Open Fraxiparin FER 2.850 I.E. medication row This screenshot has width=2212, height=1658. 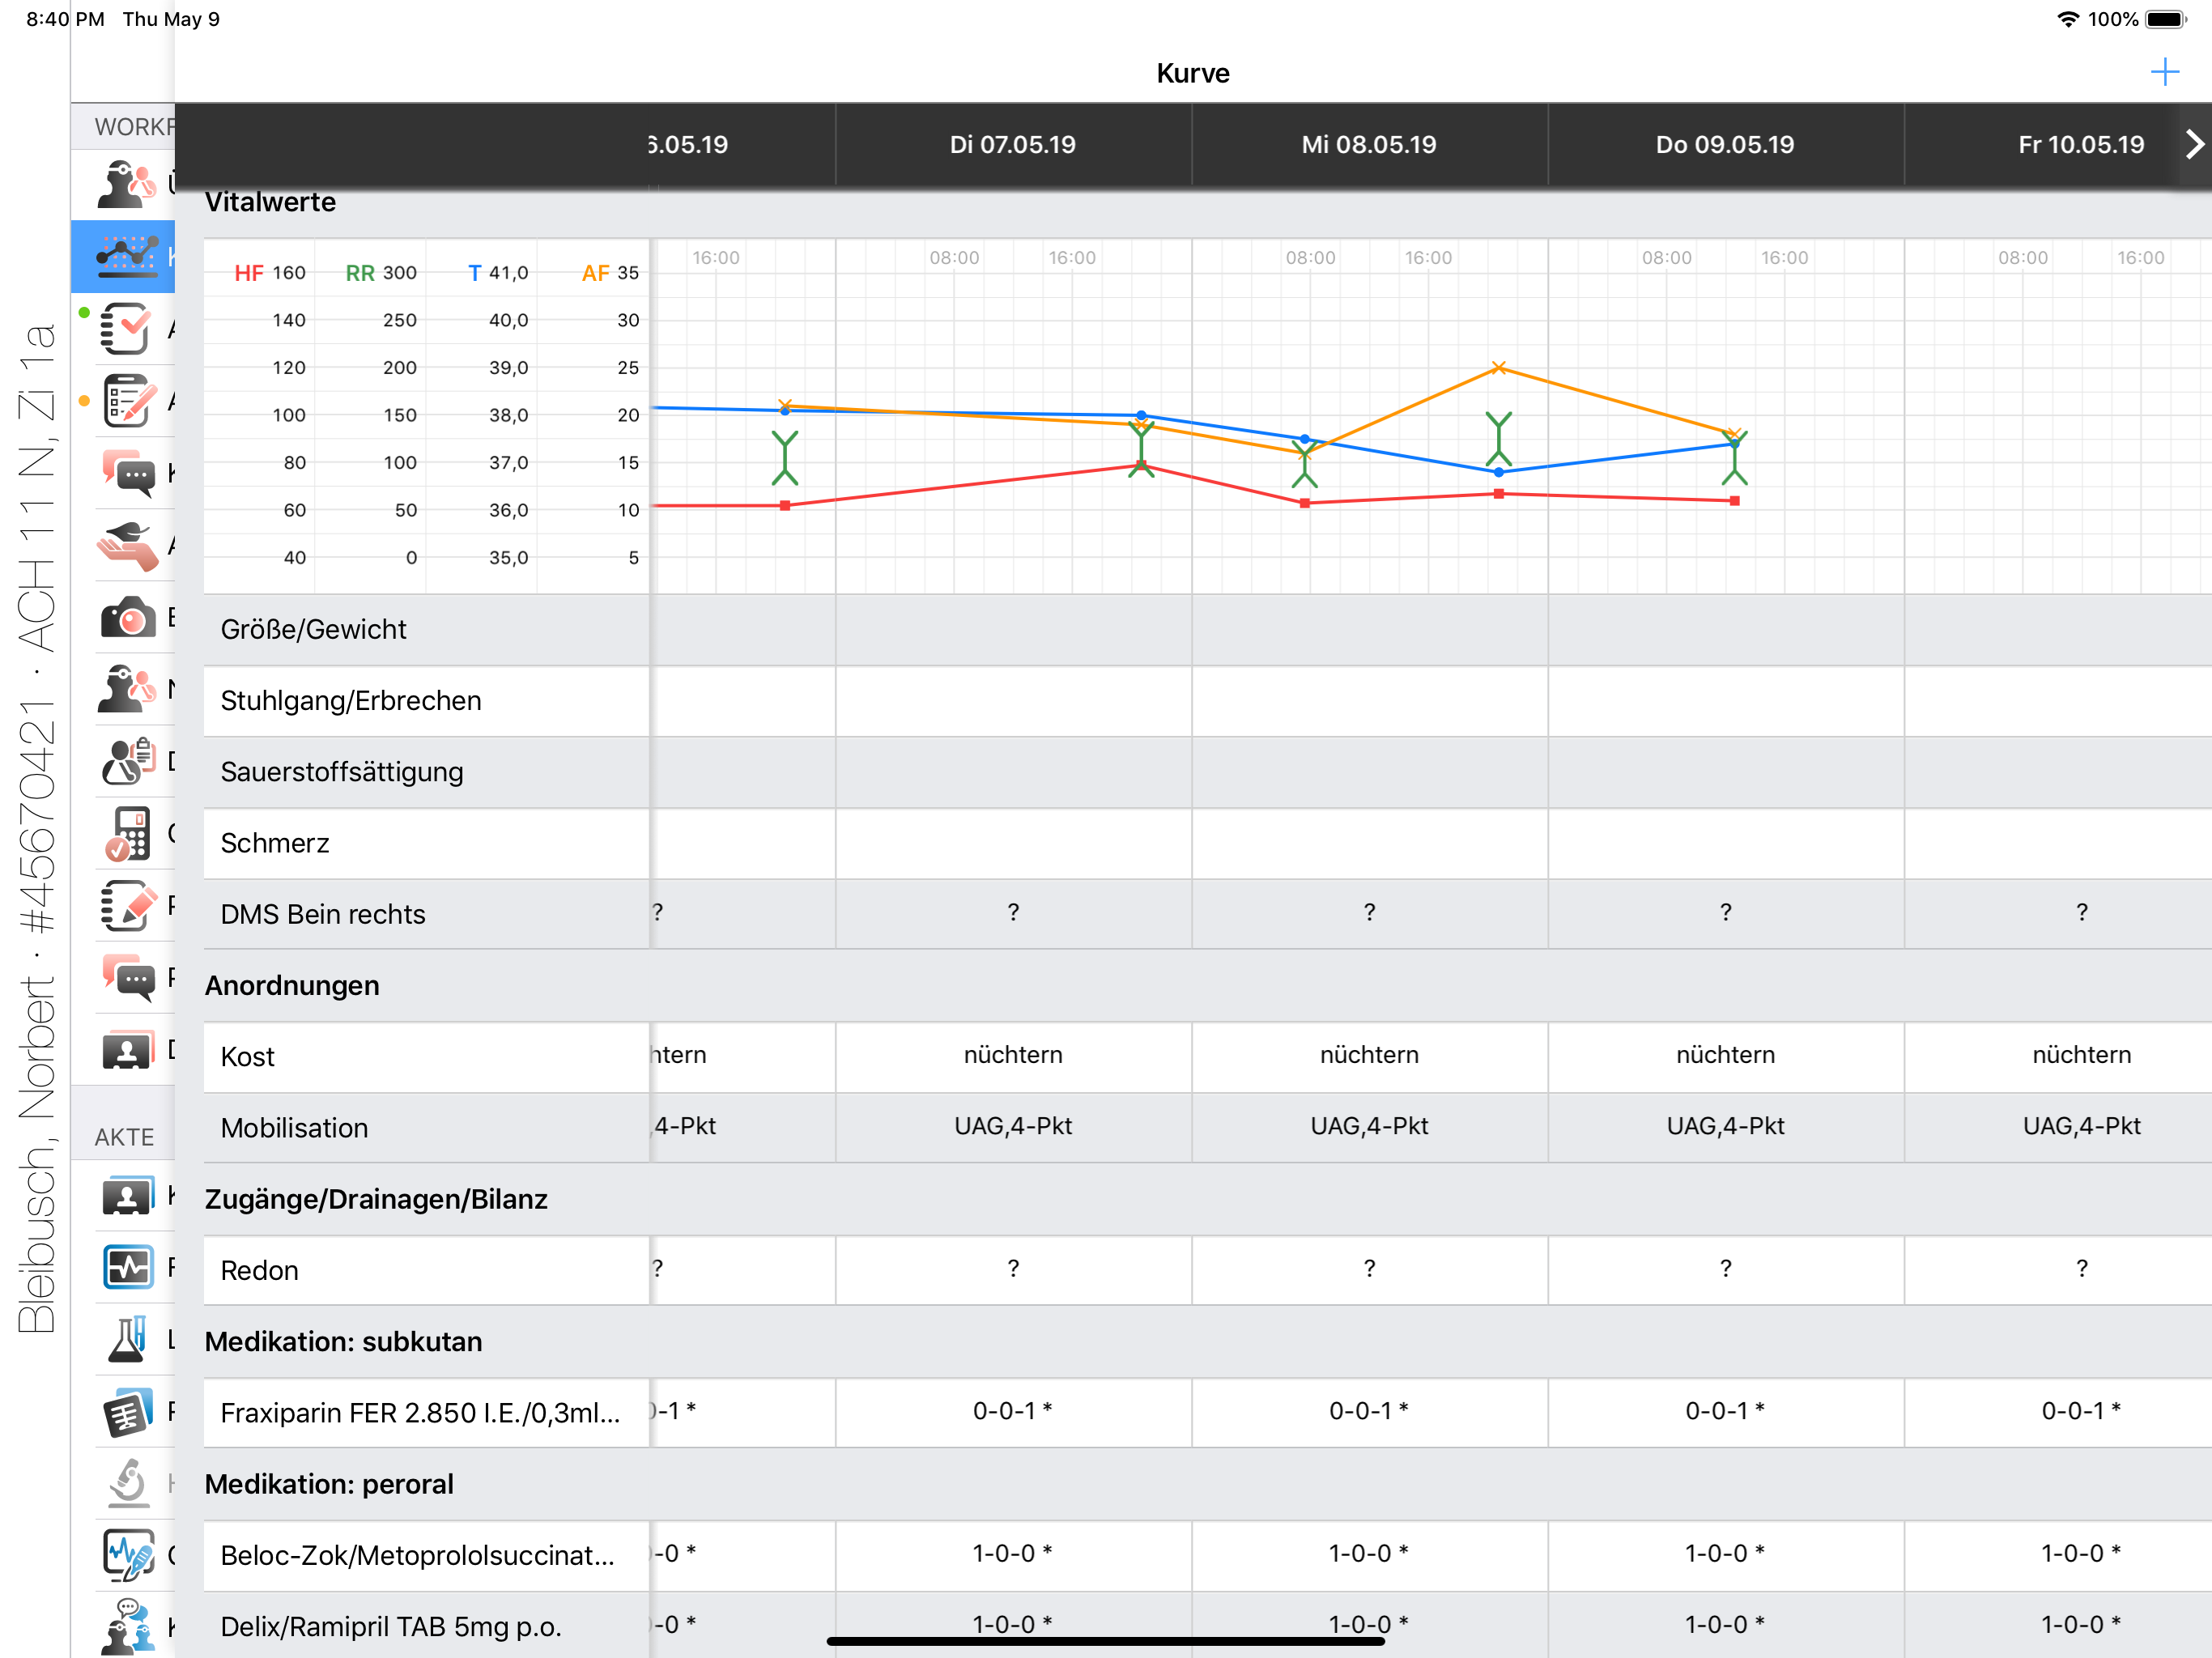pos(420,1412)
